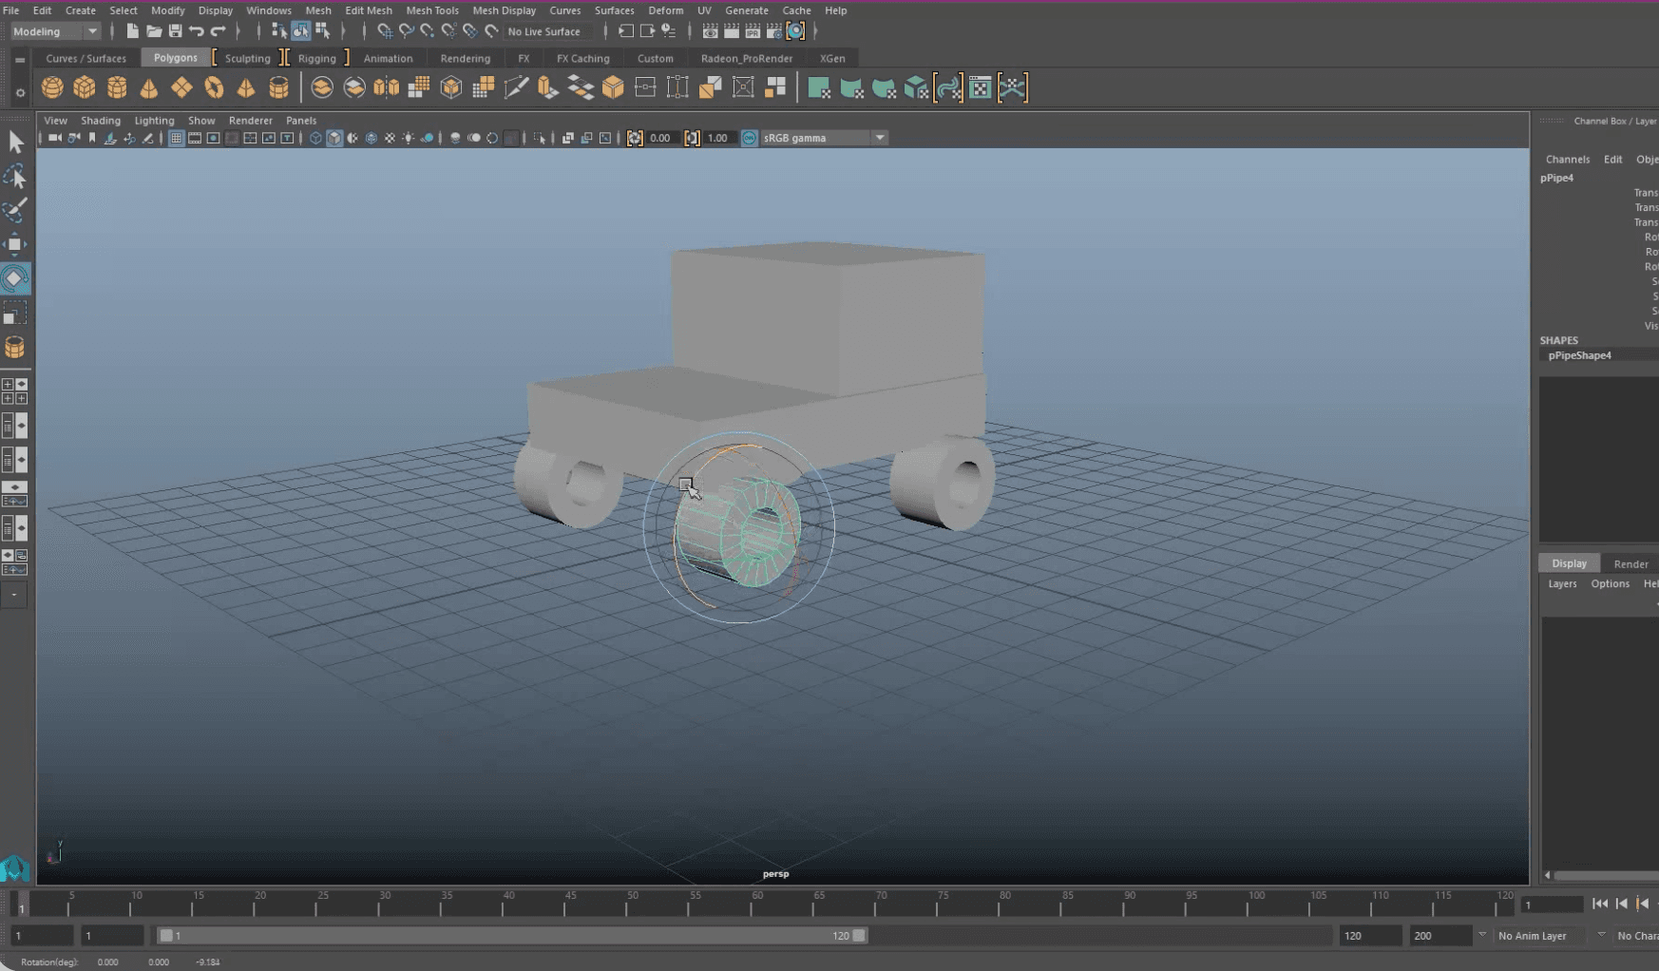
Task: Click the playback end field showing 200
Action: [x=1440, y=936]
